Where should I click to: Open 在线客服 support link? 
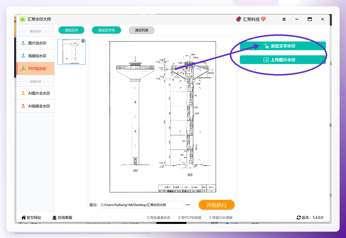[x=62, y=218]
